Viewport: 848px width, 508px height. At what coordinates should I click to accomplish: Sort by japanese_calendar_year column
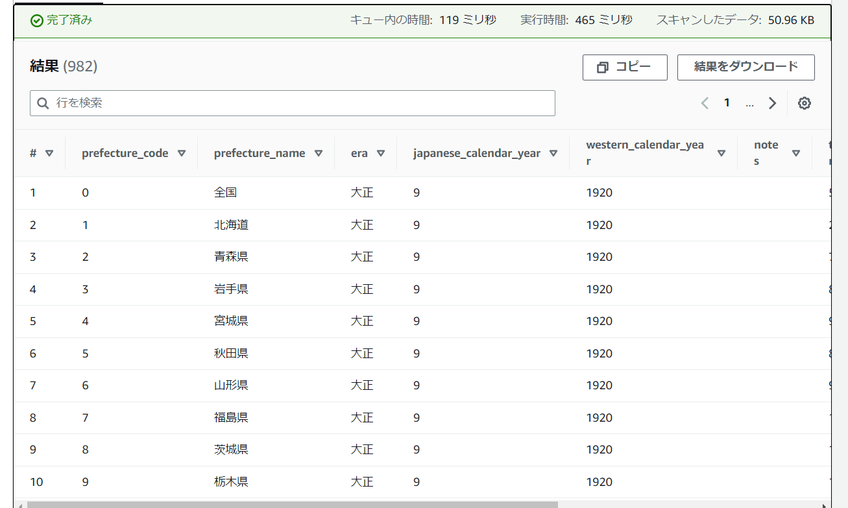click(553, 154)
